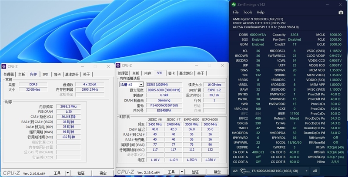Open 关于 tab in left CPU-Z window

pos(86,74)
